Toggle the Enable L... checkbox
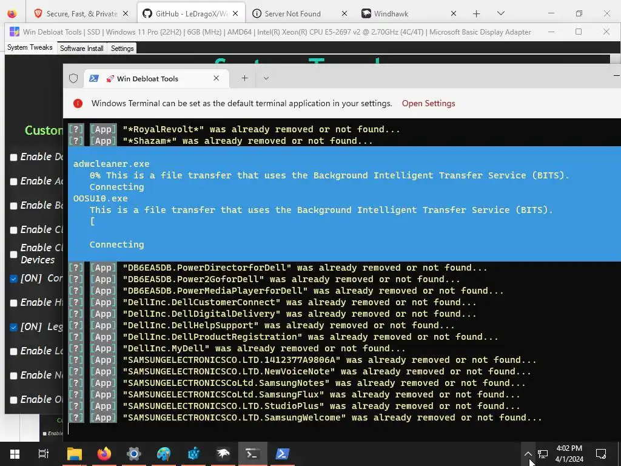Viewport: 621px width, 466px height. 13,351
